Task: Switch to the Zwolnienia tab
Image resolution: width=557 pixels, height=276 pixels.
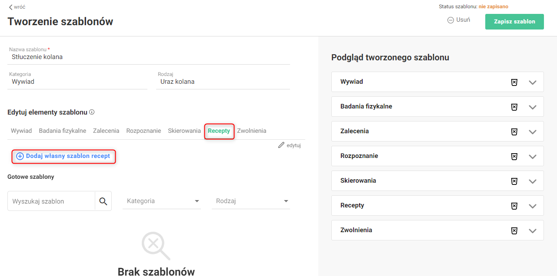Action: point(251,131)
